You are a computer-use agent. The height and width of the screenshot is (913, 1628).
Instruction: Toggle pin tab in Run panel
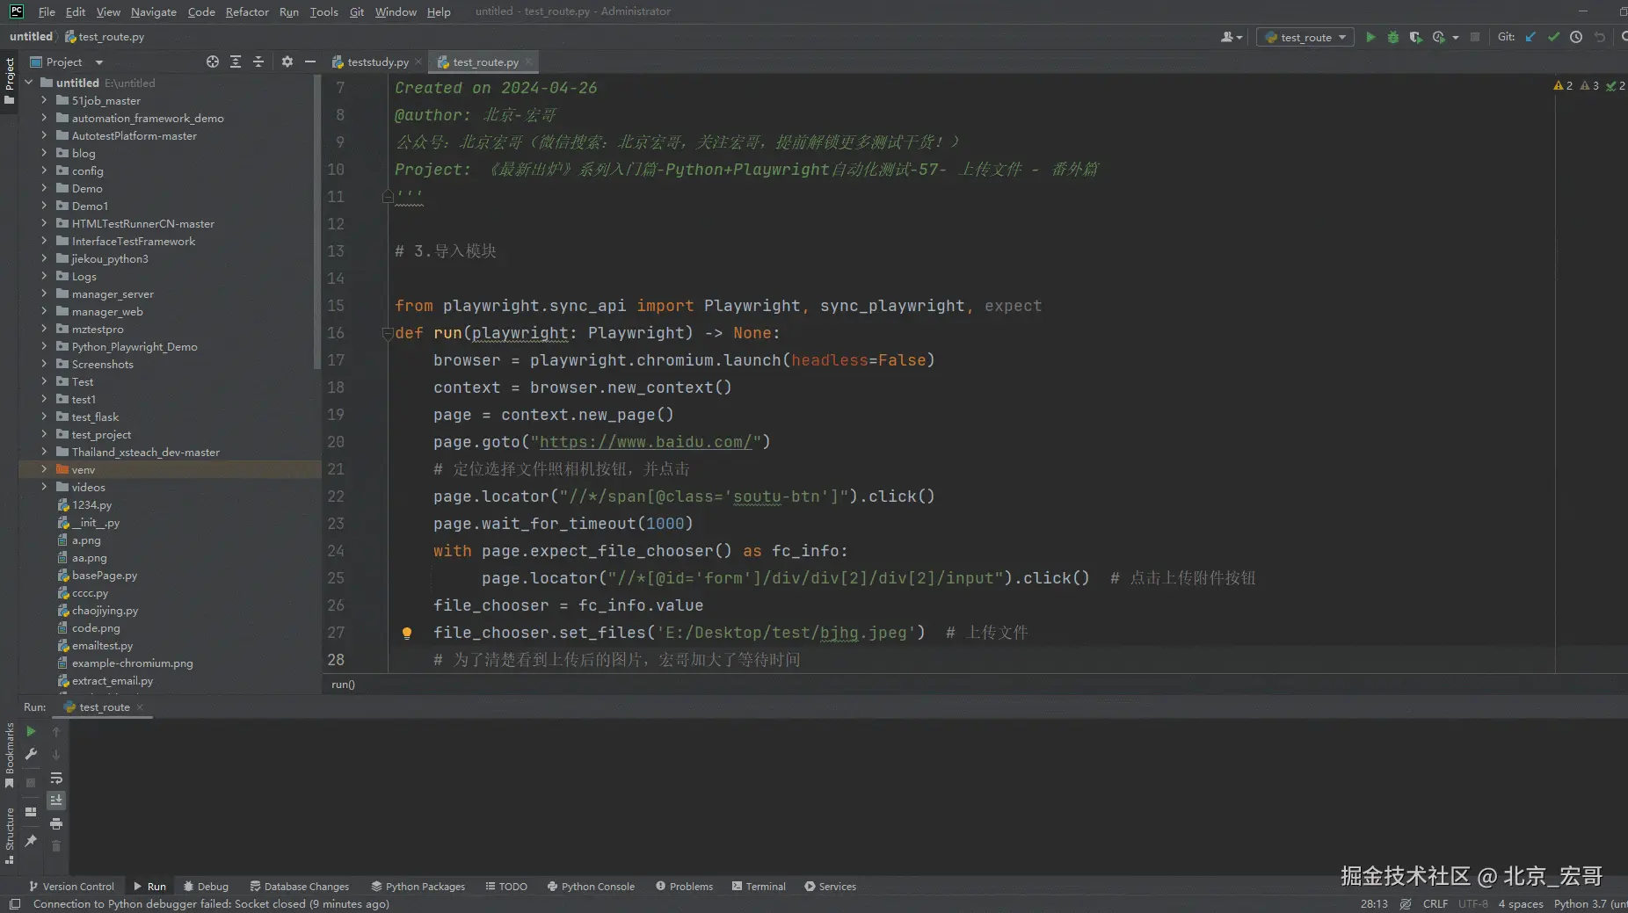pyautogui.click(x=31, y=841)
